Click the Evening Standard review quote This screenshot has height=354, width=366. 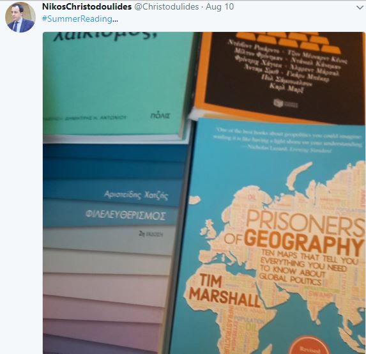[x=288, y=140]
